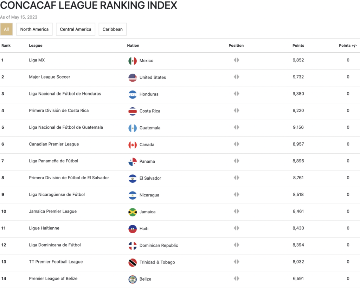Click the Belize flag icon
Image resolution: width=360 pixels, height=288 pixels.
133,279
